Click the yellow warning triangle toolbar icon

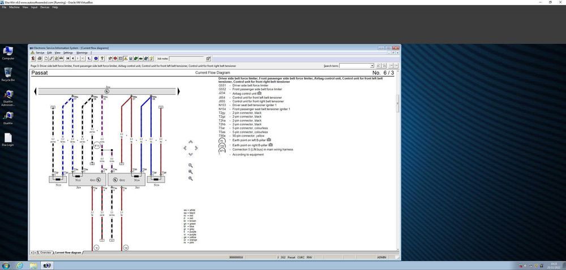point(126,58)
